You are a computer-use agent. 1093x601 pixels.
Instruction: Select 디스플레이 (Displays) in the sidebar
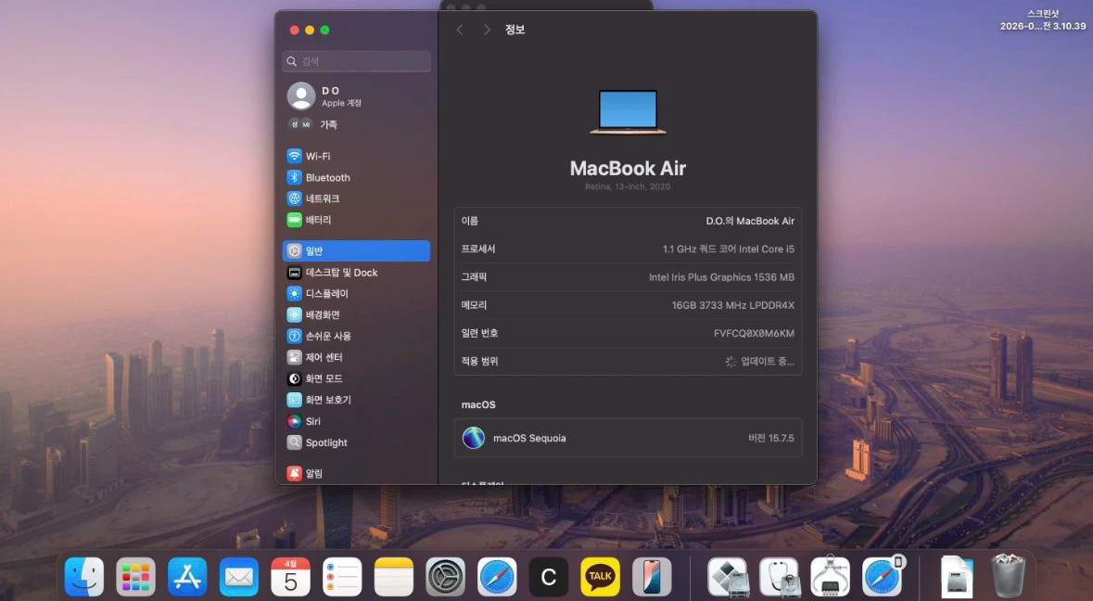coord(326,293)
